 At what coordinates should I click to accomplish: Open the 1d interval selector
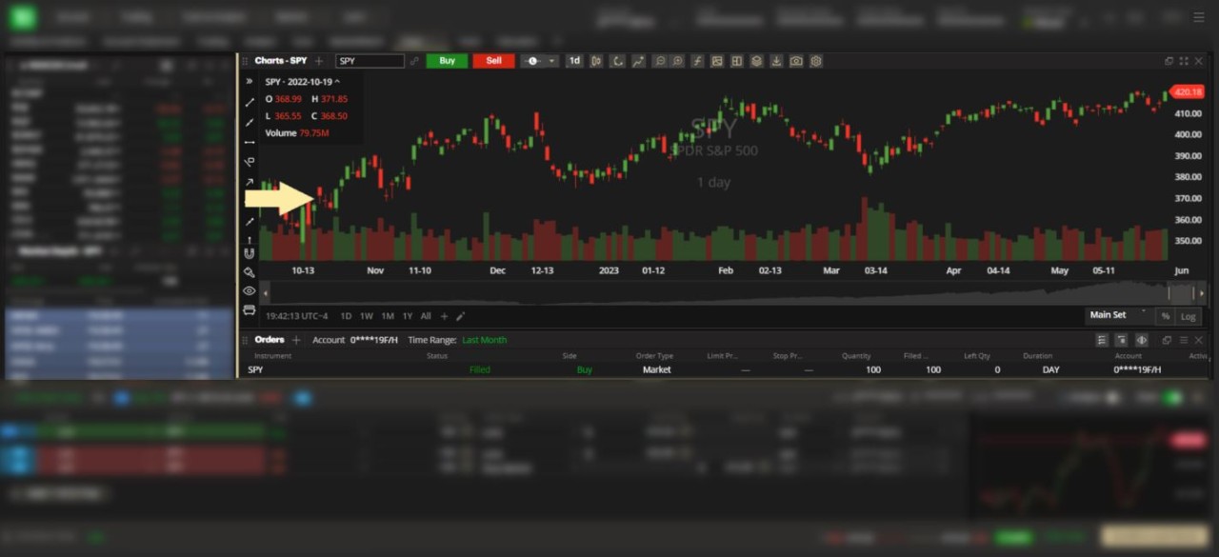(574, 61)
